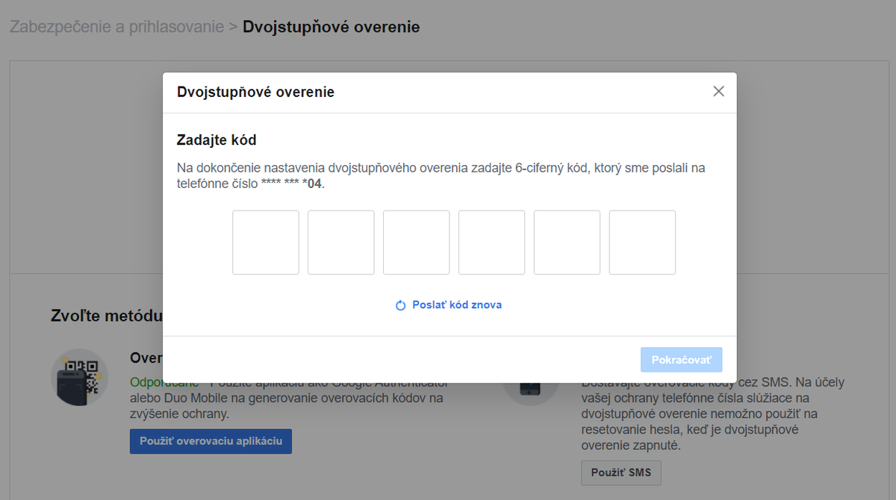
Task: Click the Pokračovať button
Action: (682, 360)
